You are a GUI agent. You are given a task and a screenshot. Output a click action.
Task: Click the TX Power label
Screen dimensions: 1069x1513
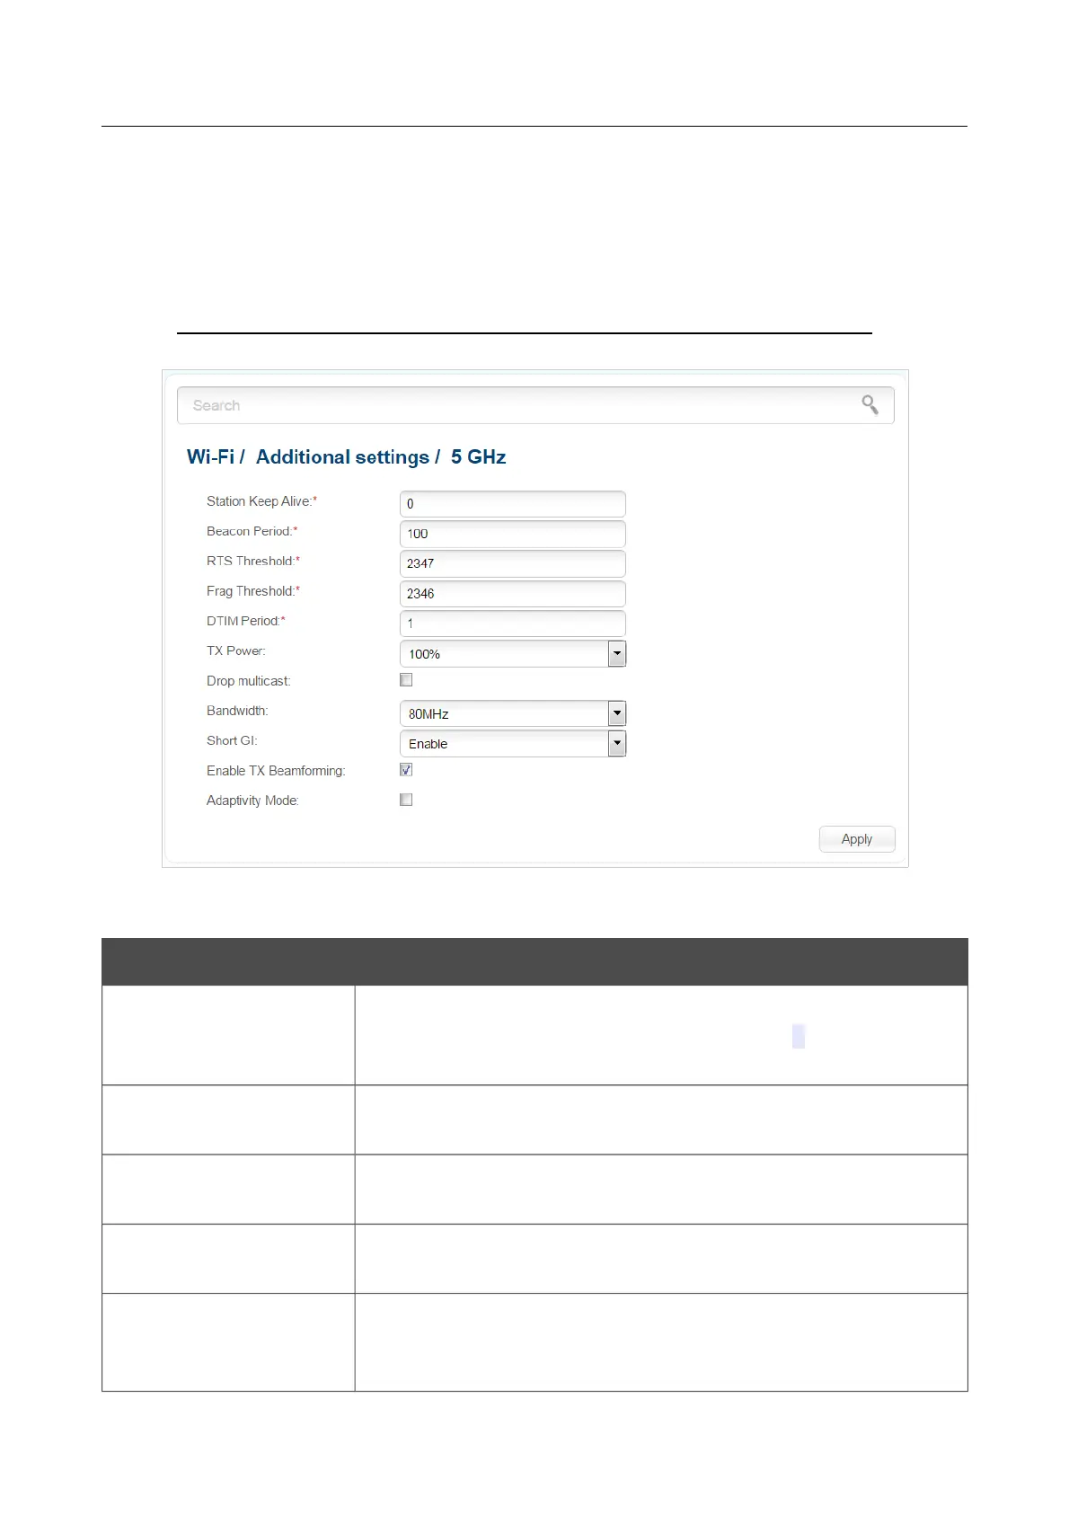[236, 650]
